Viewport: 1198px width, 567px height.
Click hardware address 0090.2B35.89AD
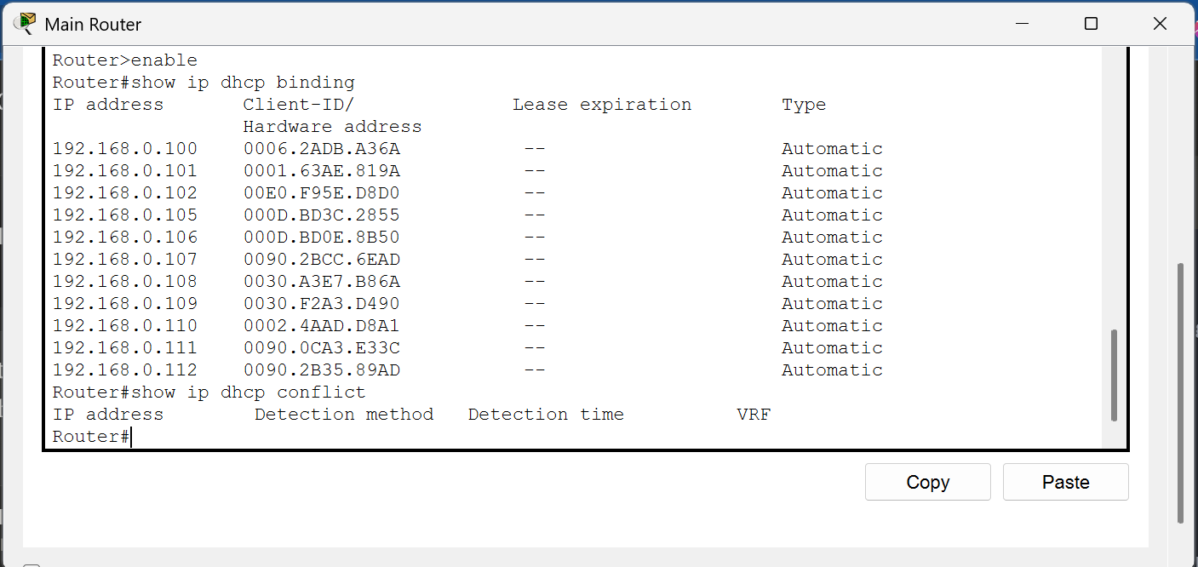[x=321, y=370]
